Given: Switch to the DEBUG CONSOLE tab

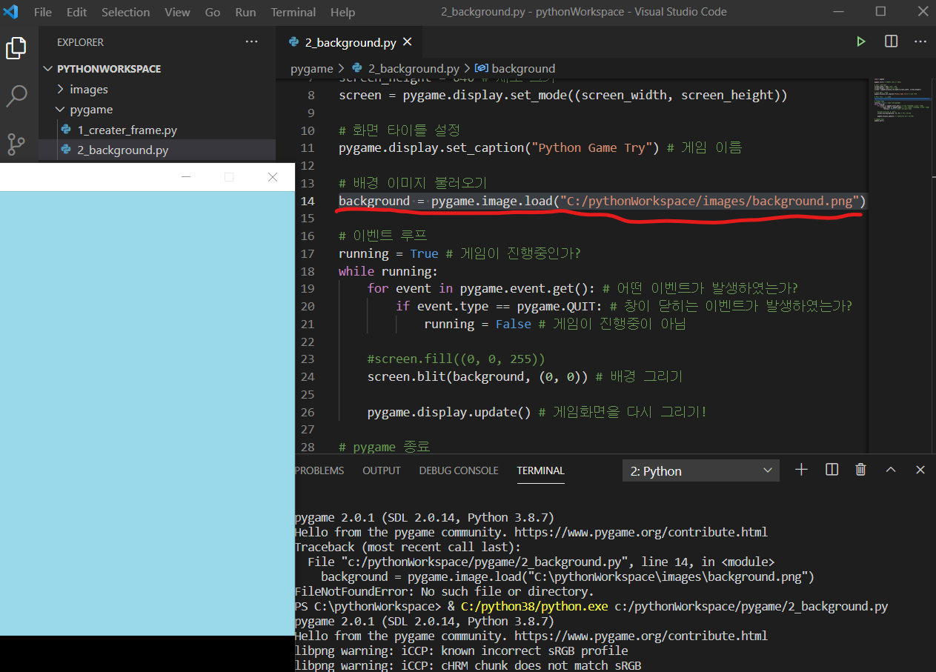Looking at the screenshot, I should tap(459, 470).
